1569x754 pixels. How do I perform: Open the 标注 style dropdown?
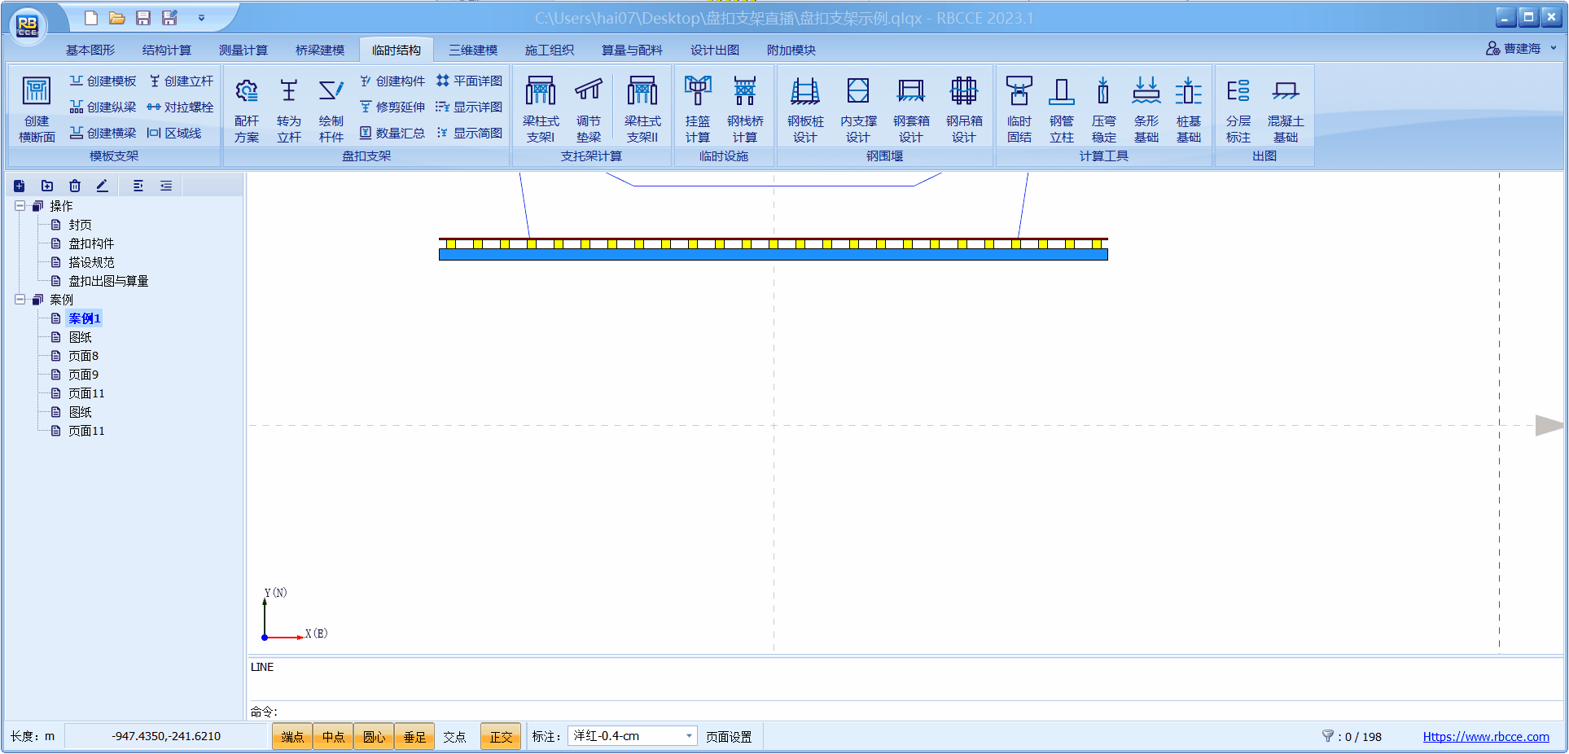coord(689,736)
